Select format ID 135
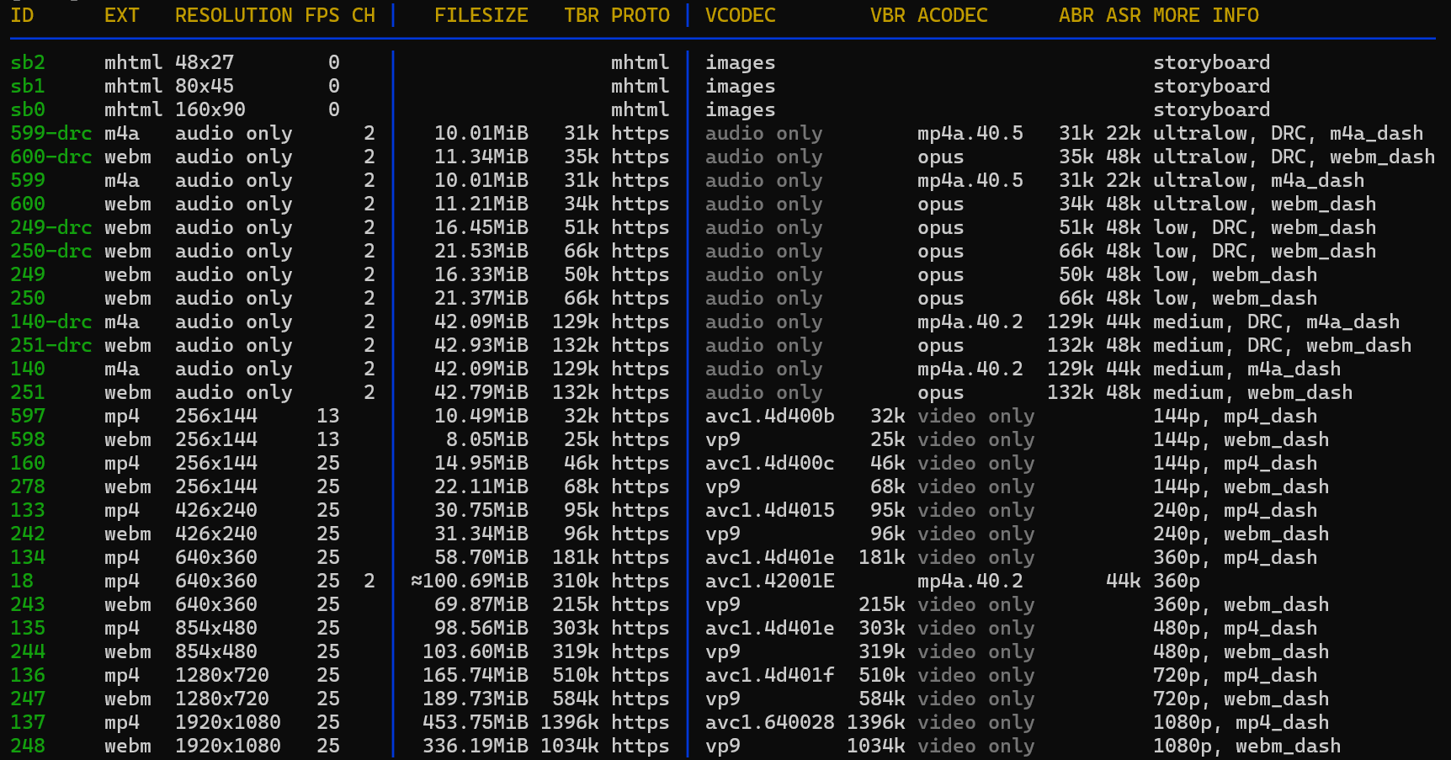The image size is (1451, 760). coord(28,628)
